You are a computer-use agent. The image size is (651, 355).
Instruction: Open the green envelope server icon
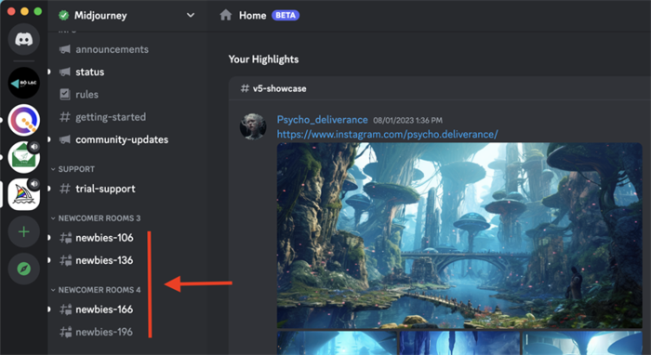24,157
